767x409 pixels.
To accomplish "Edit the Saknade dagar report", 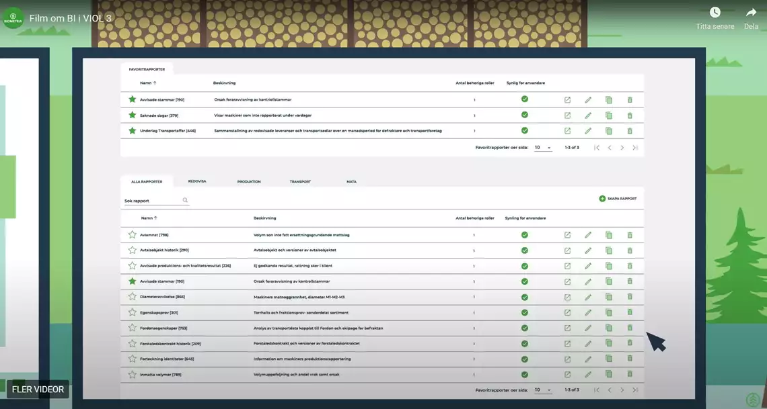I will [x=588, y=116].
